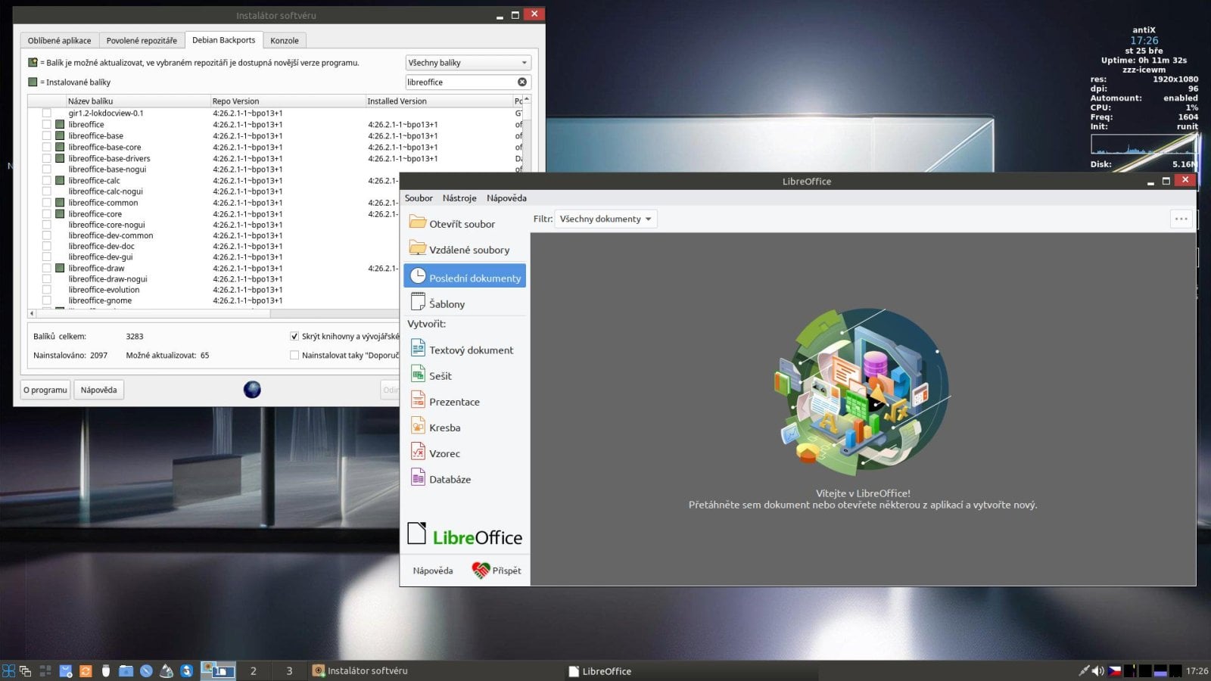Select Poslední dokumenty in the sidebar
This screenshot has height=681, width=1211.
tap(465, 276)
